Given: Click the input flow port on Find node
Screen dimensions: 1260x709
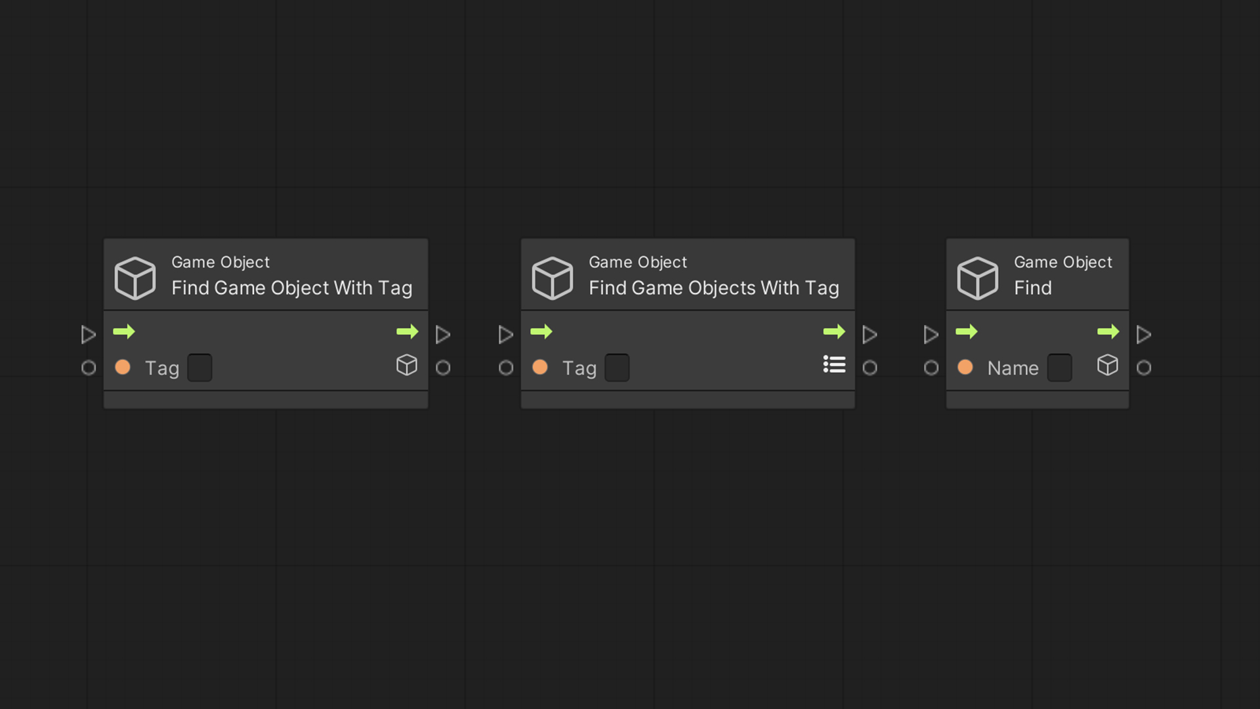Looking at the screenshot, I should click(x=931, y=333).
